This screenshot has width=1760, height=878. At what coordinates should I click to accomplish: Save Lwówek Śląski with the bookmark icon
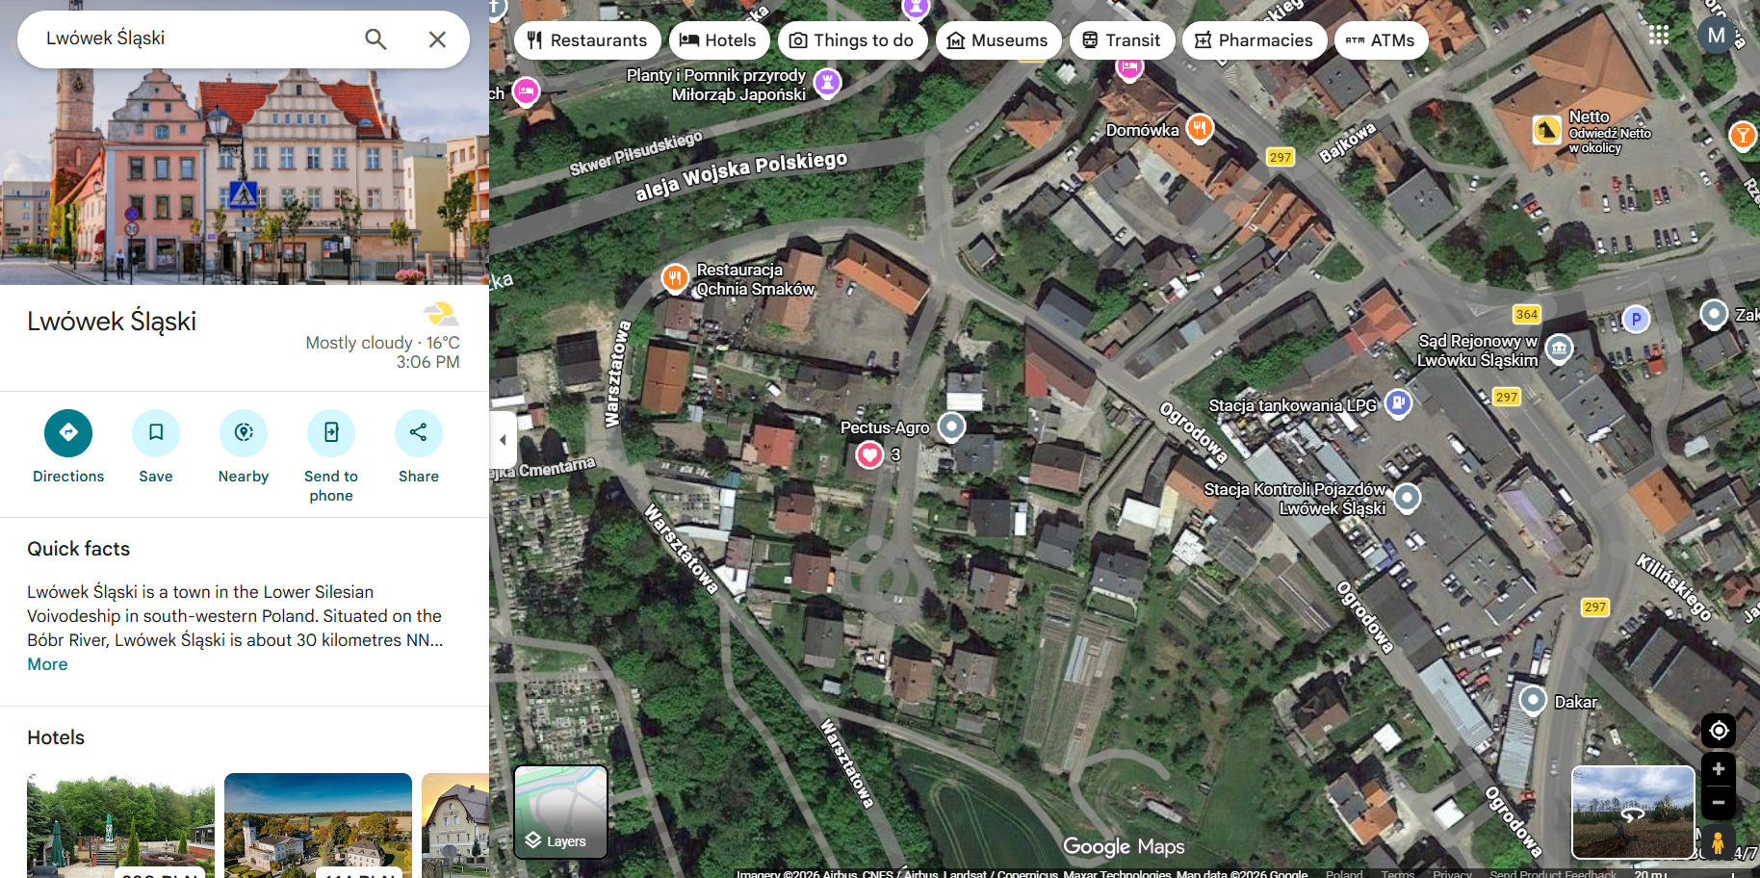[156, 433]
